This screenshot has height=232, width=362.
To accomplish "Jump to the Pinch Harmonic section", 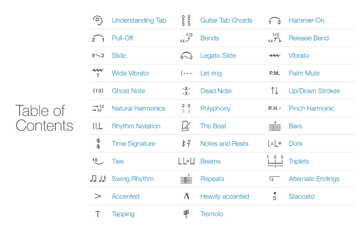I will (x=312, y=108).
